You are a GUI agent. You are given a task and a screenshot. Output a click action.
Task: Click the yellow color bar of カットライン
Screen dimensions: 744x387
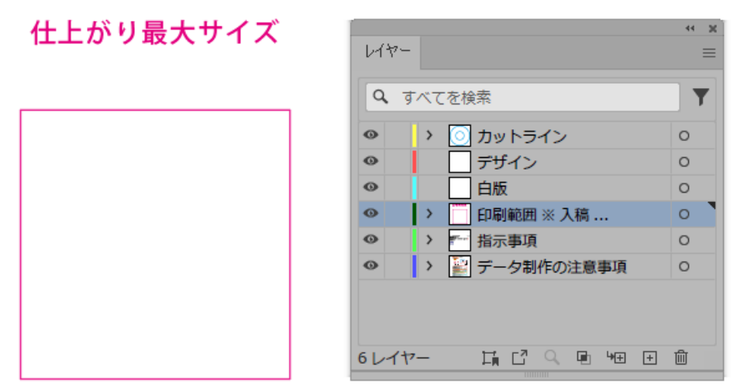[x=414, y=135]
